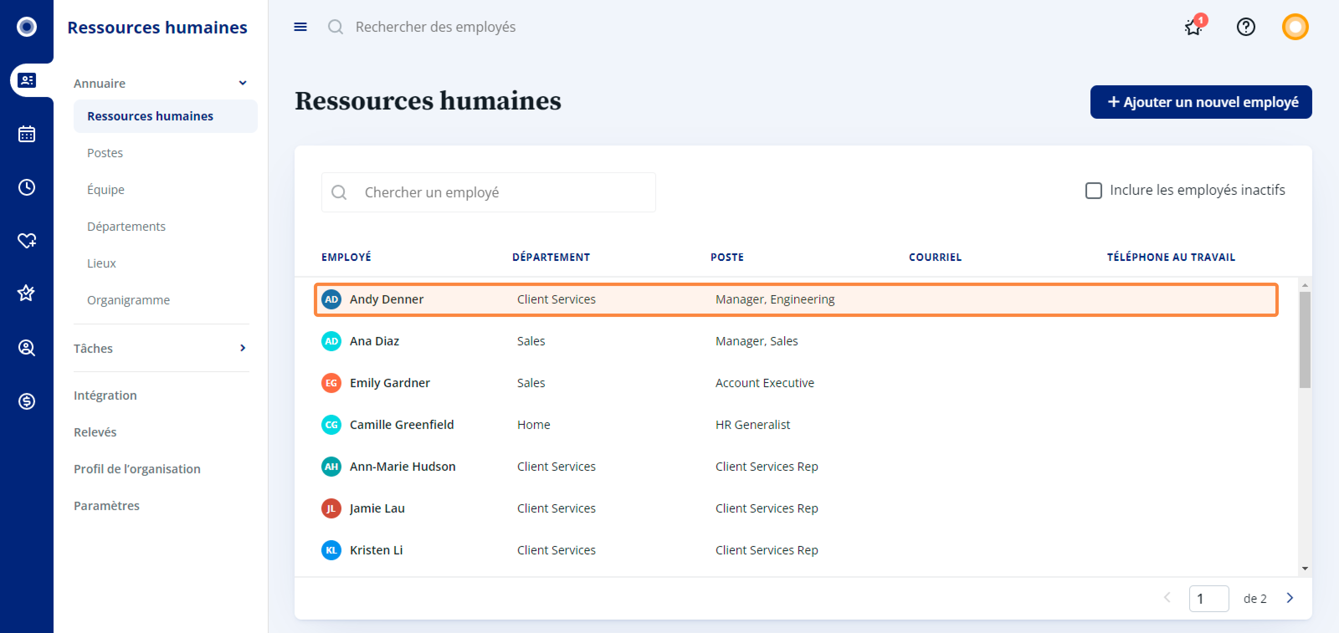Open the directory ID card icon in rail
This screenshot has width=1339, height=633.
(26, 81)
